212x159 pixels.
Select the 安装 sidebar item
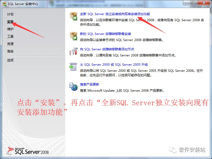click(x=10, y=22)
